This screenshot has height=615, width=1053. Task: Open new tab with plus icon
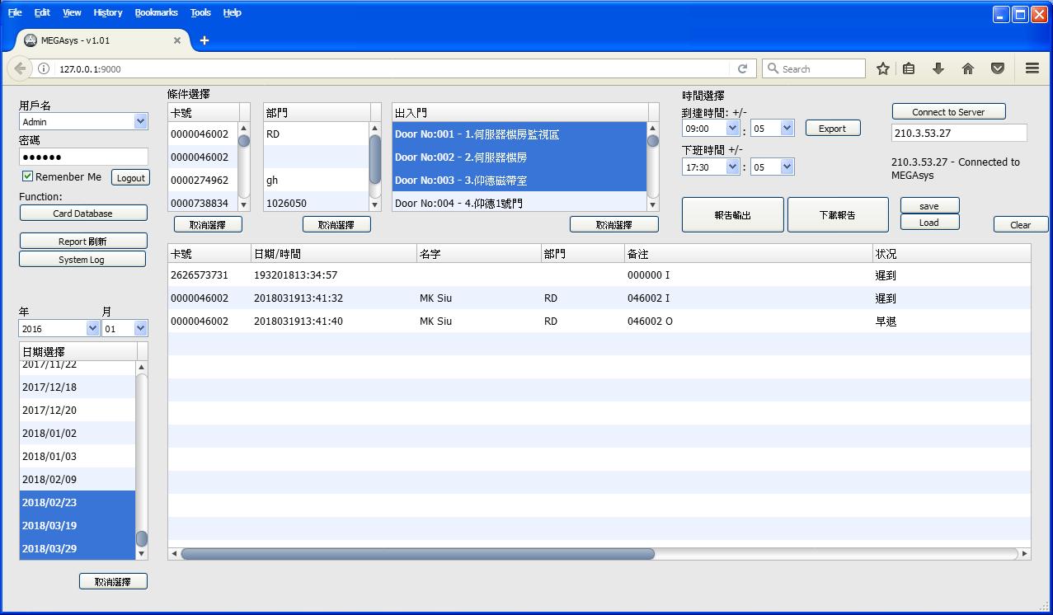(204, 40)
